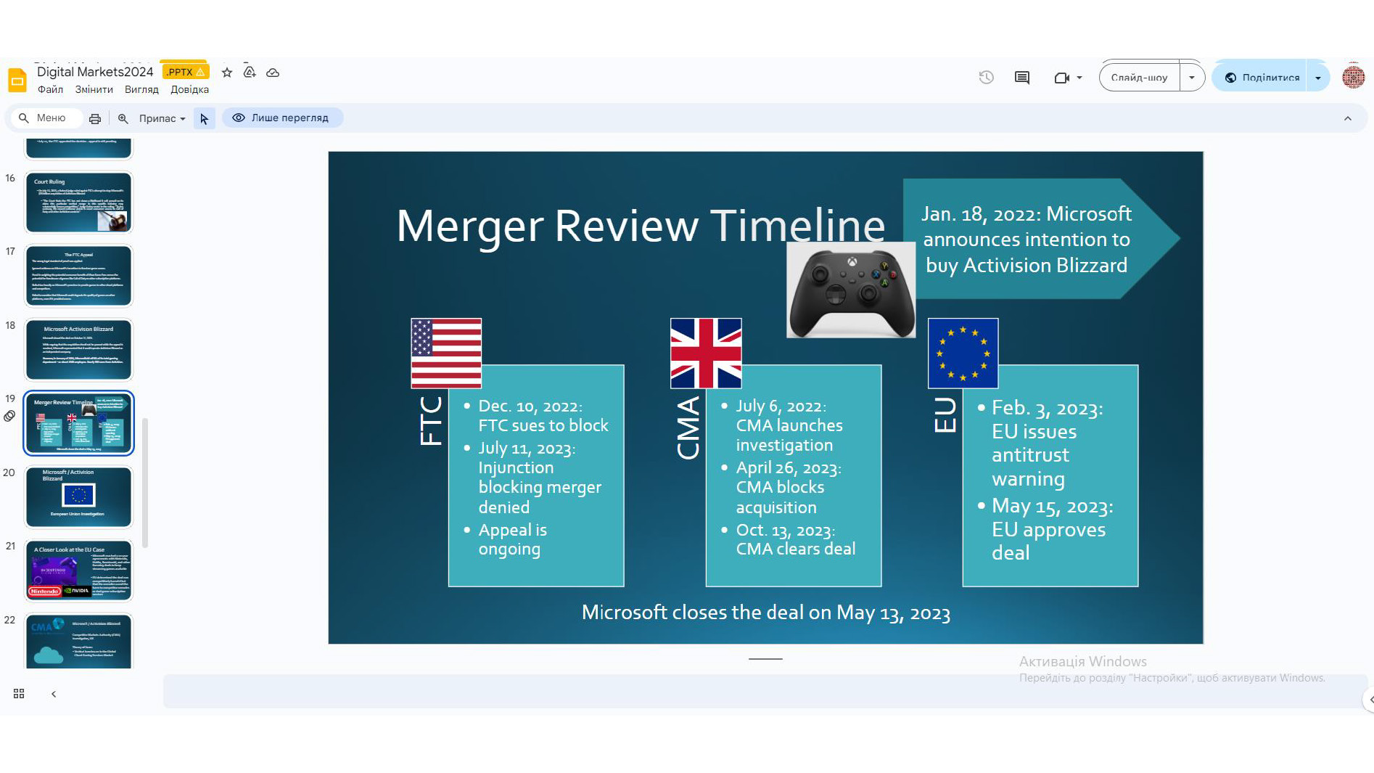This screenshot has width=1374, height=773.
Task: Click 'Microsoft closes the deal' footer text
Action: pos(765,613)
